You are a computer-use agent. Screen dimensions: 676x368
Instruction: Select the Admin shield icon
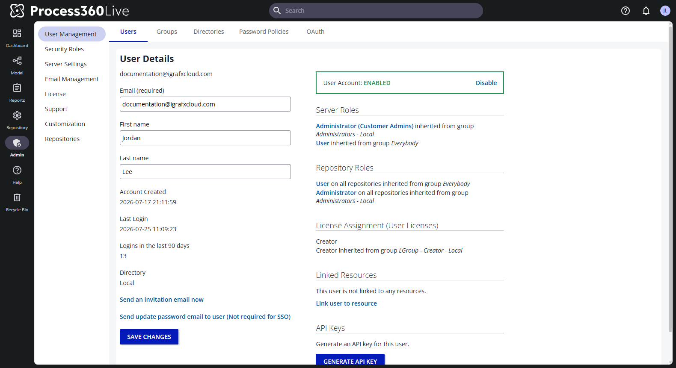tap(17, 143)
